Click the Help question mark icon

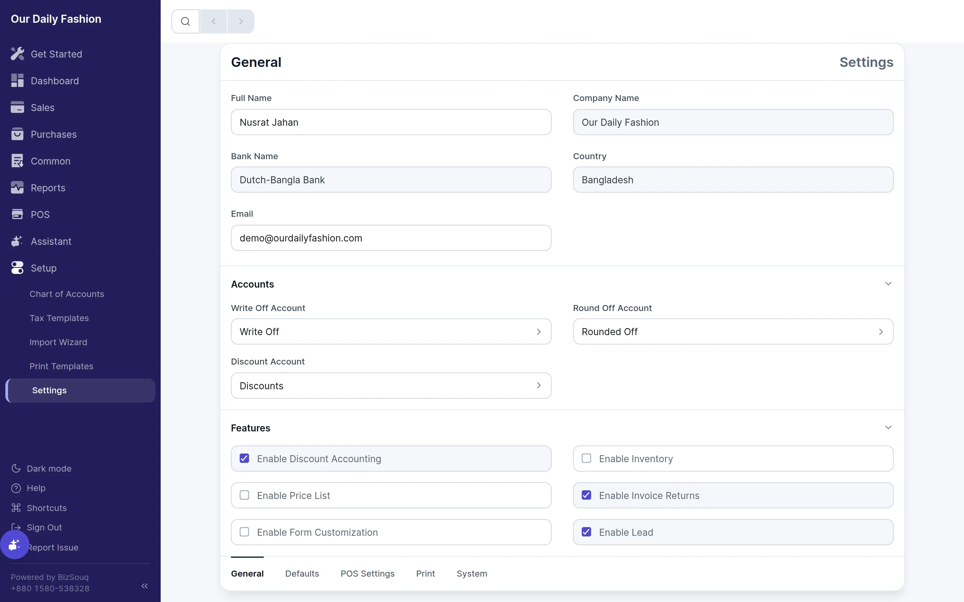[16, 488]
